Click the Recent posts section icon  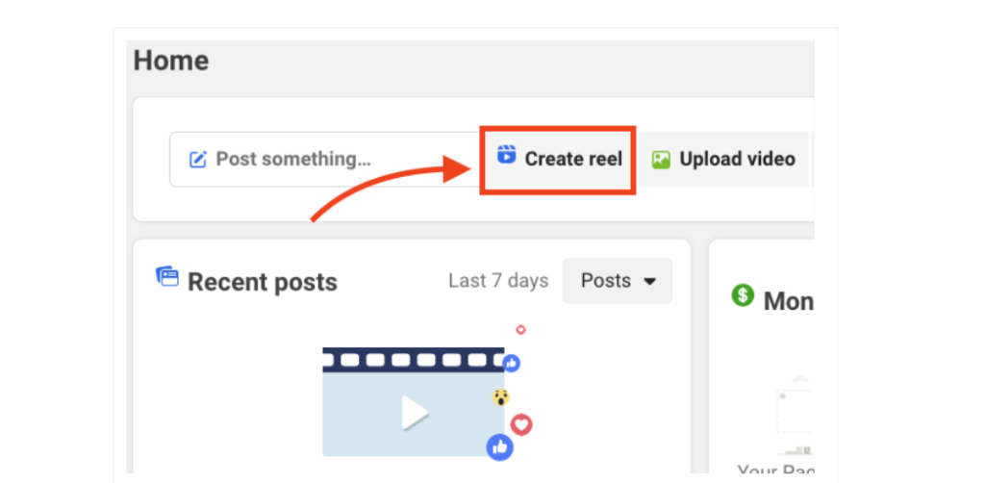pyautogui.click(x=167, y=277)
